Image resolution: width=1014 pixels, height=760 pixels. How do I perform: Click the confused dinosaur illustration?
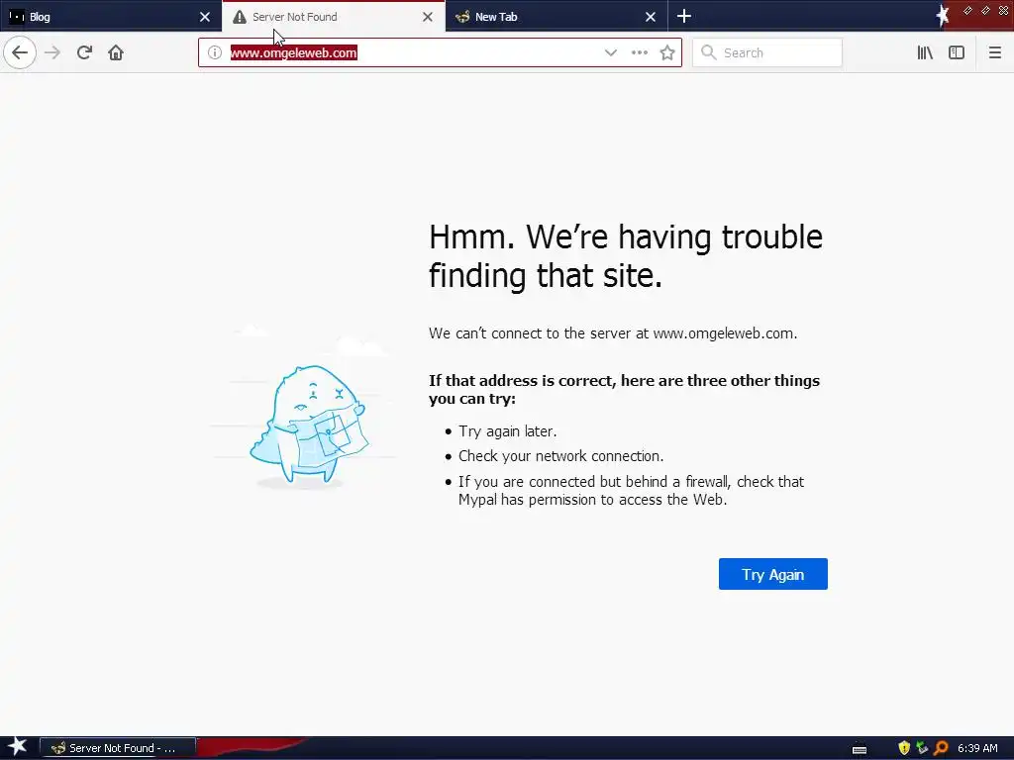(x=309, y=425)
